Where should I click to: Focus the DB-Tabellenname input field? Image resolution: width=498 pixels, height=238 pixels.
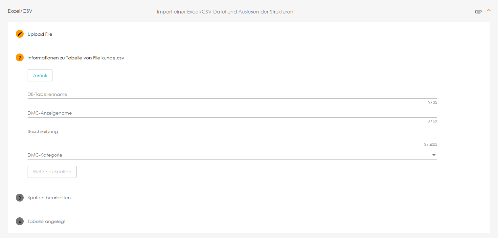point(232,95)
